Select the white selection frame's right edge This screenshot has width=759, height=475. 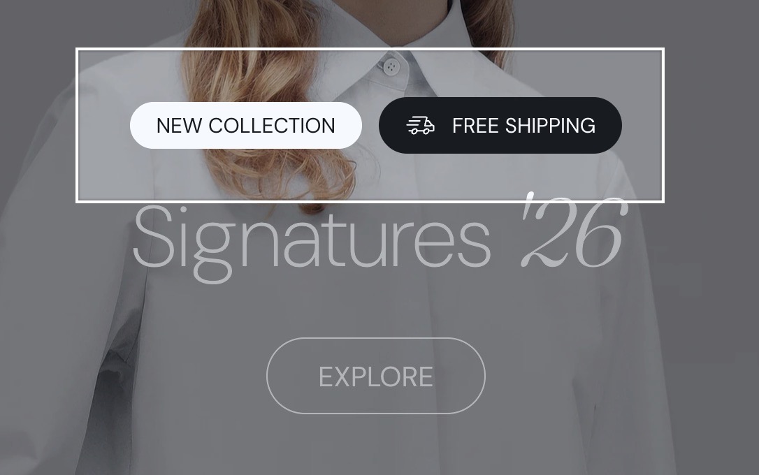663,125
